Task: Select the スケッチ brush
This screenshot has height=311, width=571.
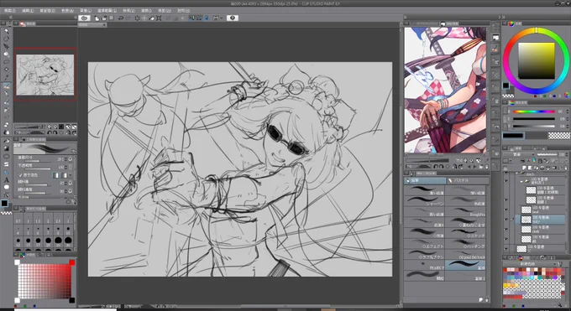Action: pyautogui.click(x=466, y=233)
